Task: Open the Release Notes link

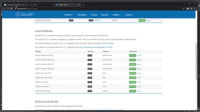Action: click(x=108, y=43)
